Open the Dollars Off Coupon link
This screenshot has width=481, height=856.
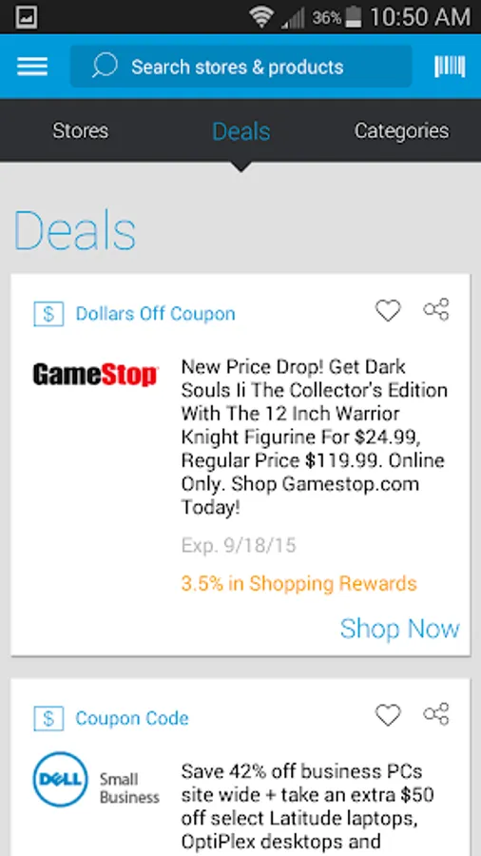click(x=156, y=314)
